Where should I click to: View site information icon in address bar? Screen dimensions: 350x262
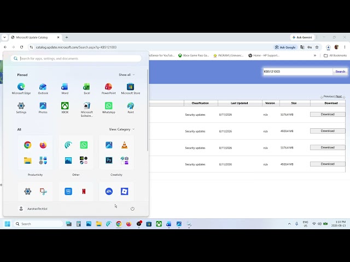click(31, 47)
